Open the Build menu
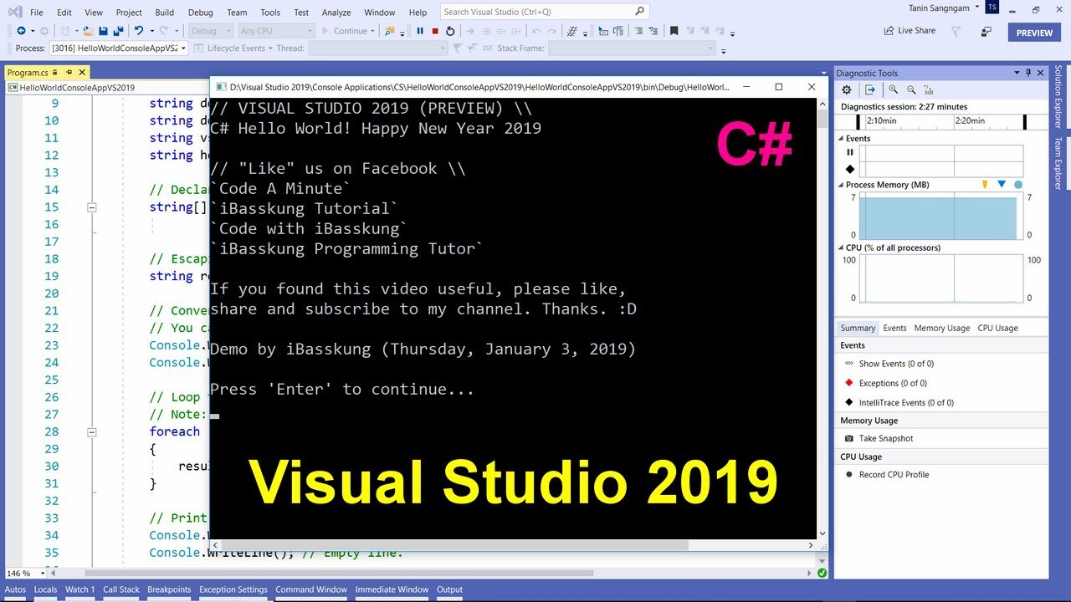Screen dimensions: 1071x602 [x=165, y=13]
